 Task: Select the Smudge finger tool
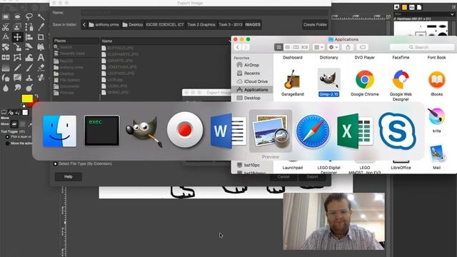(17, 87)
